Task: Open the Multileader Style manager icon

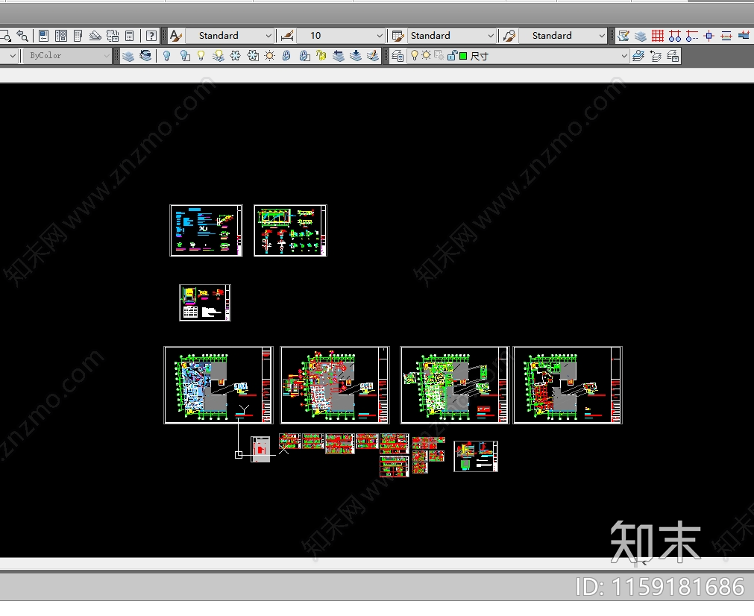Action: pos(509,36)
